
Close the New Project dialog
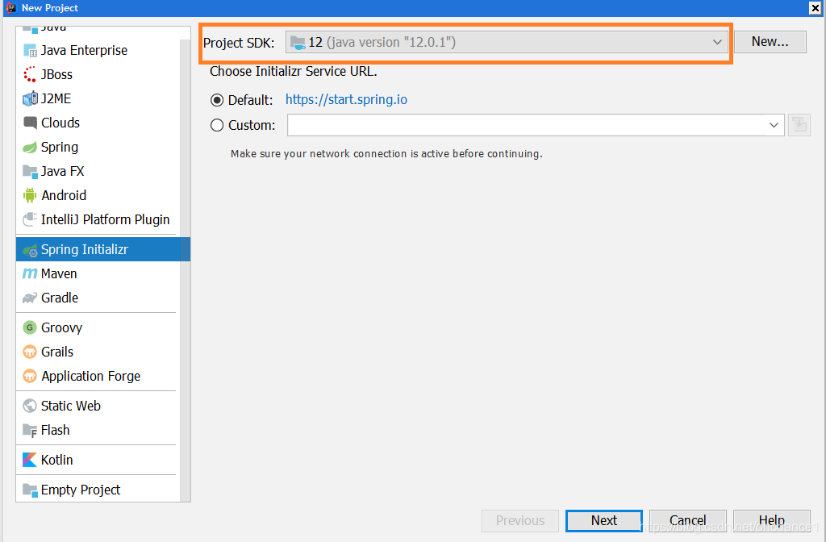tap(815, 8)
